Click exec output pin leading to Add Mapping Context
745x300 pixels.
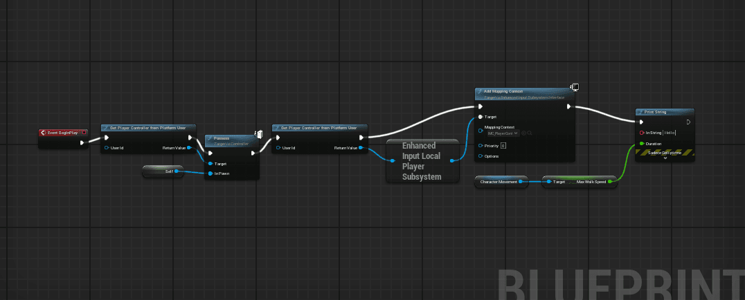(361, 138)
